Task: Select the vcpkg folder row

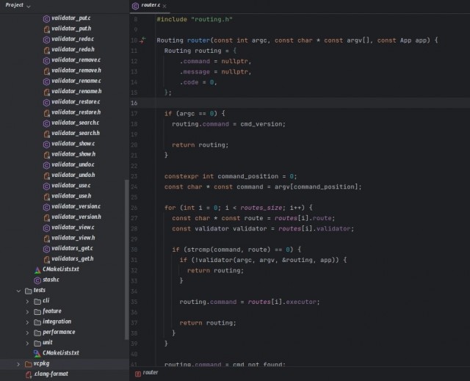Action: pyautogui.click(x=65, y=363)
